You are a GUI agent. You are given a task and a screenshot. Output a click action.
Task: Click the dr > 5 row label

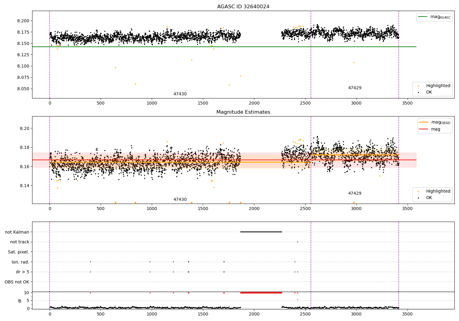23,272
